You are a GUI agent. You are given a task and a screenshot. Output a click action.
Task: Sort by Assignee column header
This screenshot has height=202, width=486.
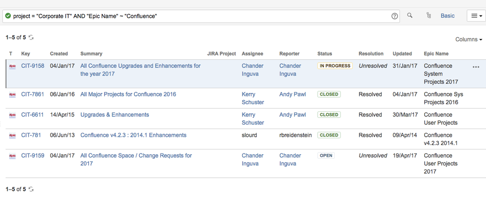click(252, 54)
